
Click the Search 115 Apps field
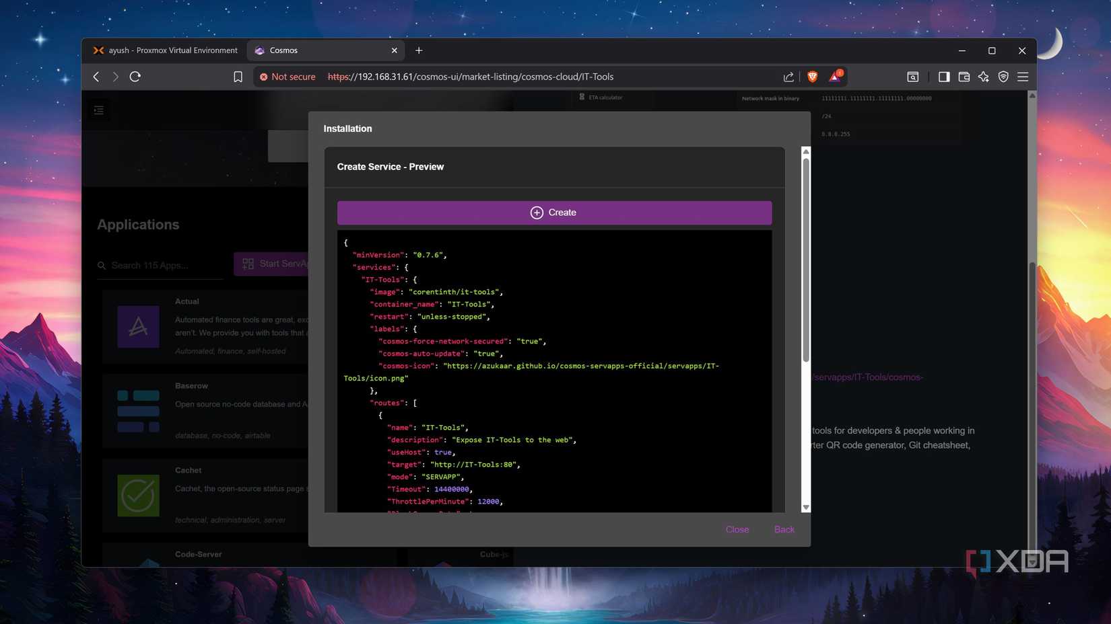point(160,266)
